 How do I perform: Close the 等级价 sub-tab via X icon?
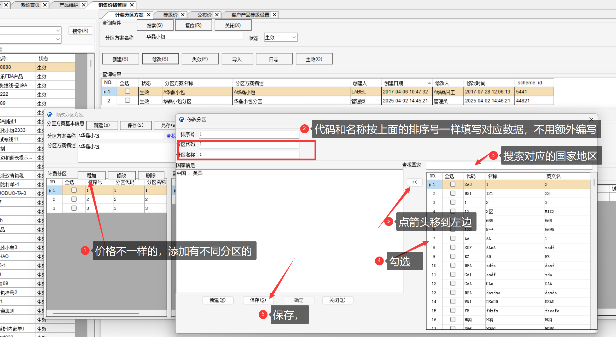pyautogui.click(x=183, y=15)
